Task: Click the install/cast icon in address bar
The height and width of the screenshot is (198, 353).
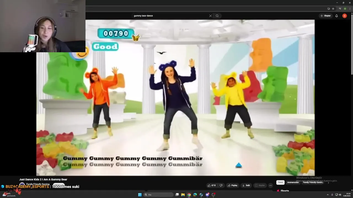Action: [x=328, y=9]
